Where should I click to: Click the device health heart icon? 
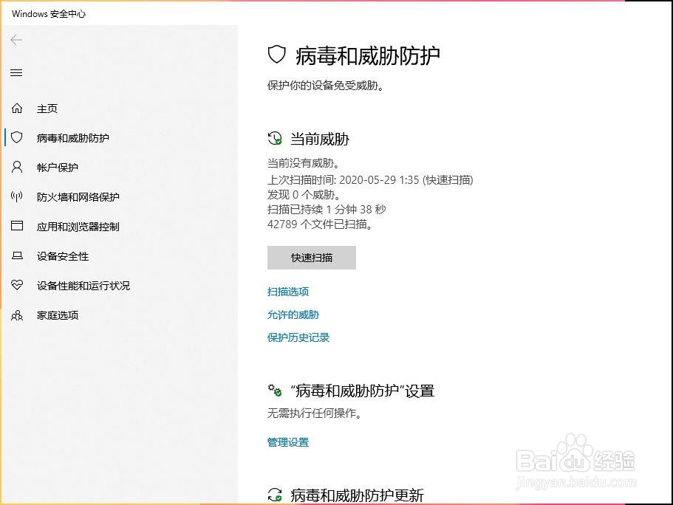17,285
